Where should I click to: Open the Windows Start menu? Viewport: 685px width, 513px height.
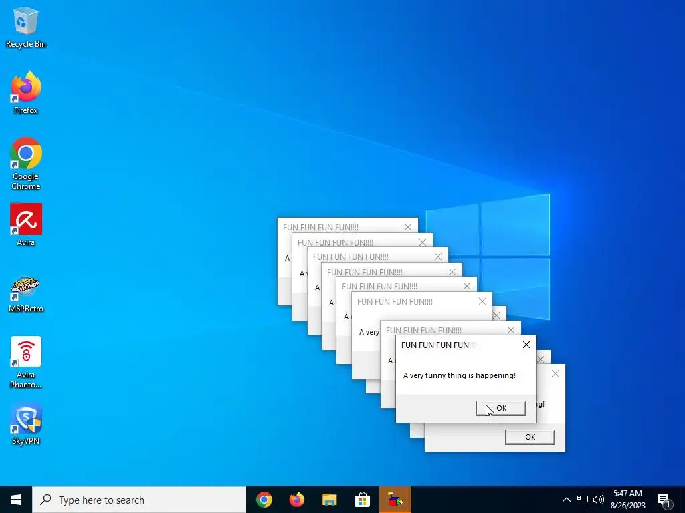pyautogui.click(x=16, y=500)
